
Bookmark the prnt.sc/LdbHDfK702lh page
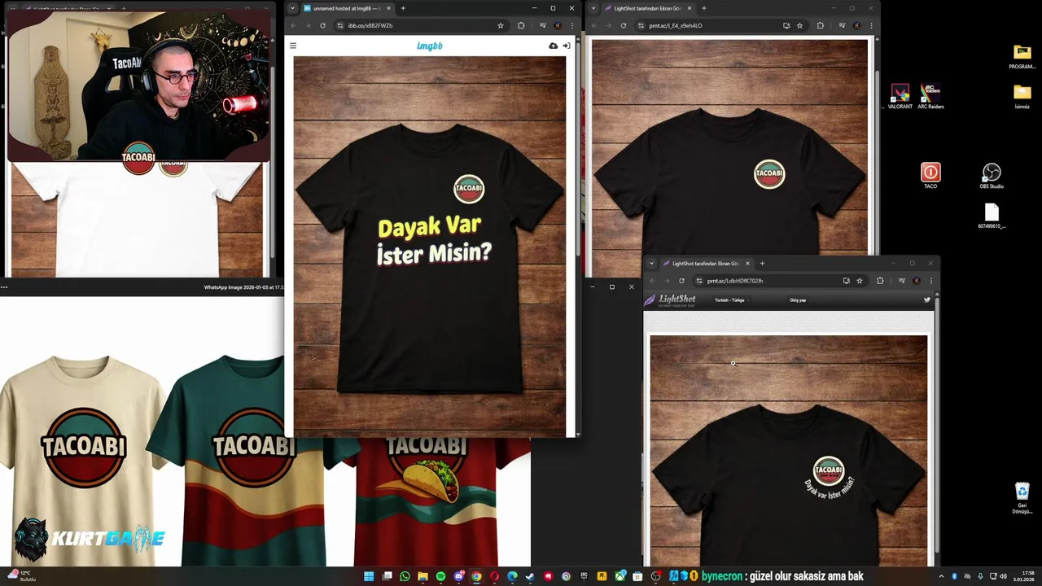tap(860, 281)
